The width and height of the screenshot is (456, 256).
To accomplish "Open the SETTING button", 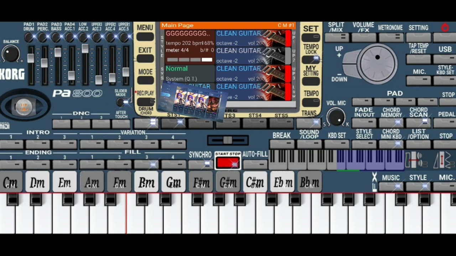I will pos(418,37).
